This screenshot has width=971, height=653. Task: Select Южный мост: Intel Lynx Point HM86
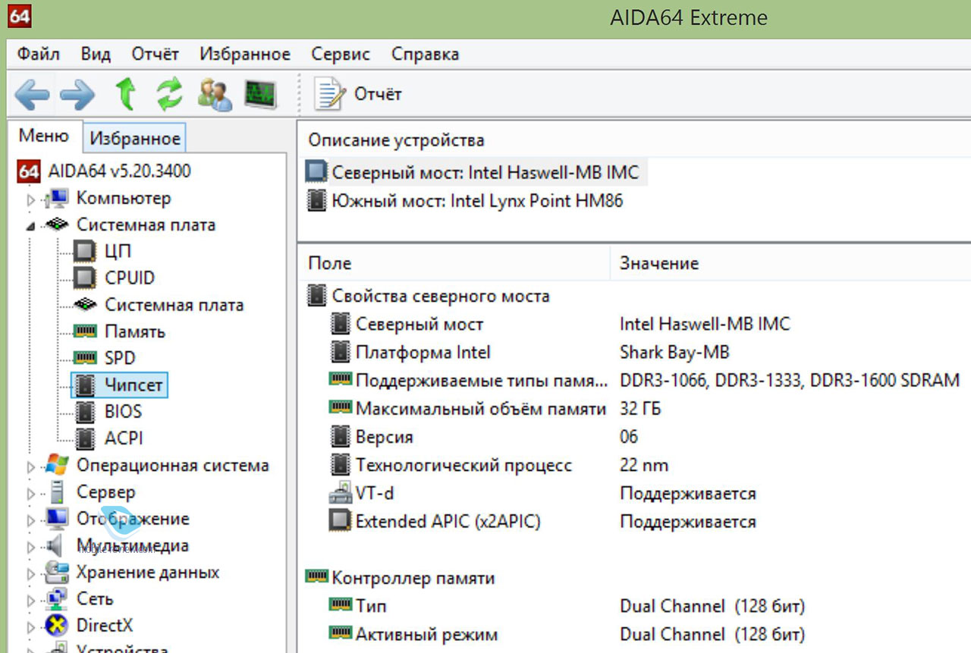(477, 201)
